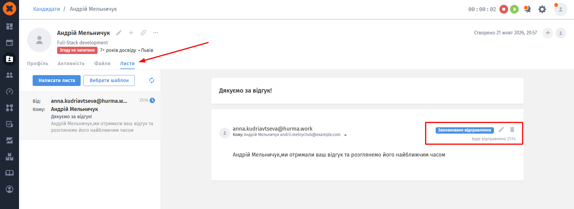Image resolution: width=574 pixels, height=209 pixels.
Task: Click add button near creation date
Action: [x=548, y=33]
